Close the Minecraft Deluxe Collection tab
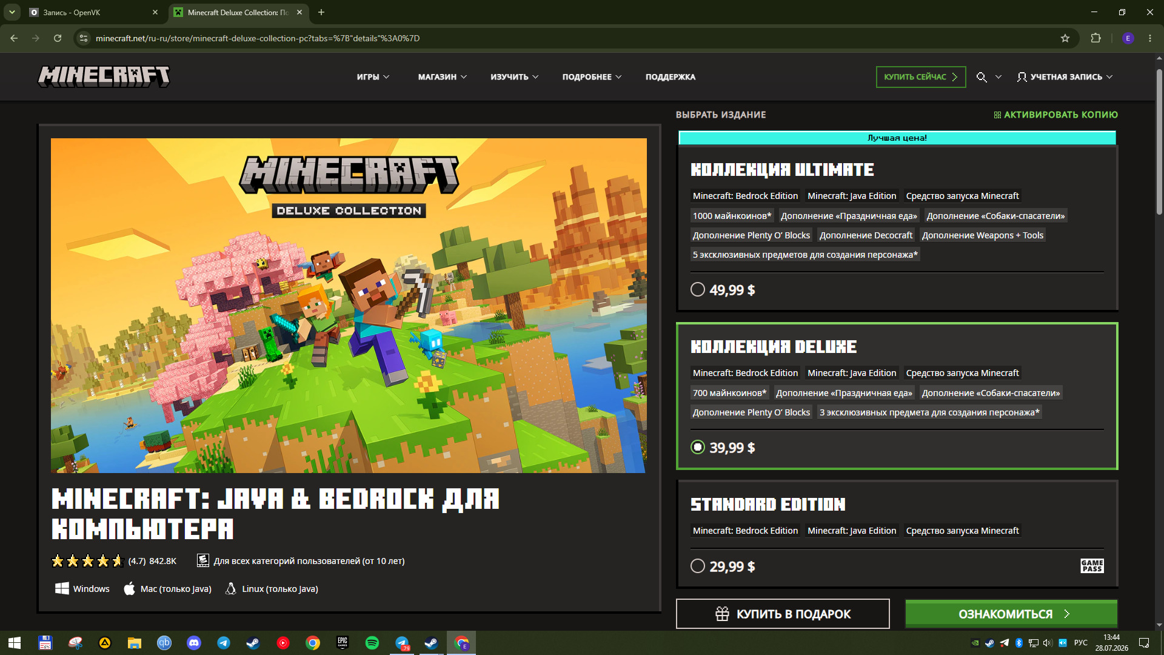 pyautogui.click(x=299, y=12)
